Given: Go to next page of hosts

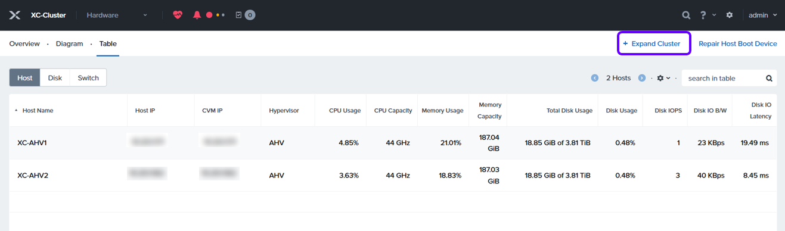Looking at the screenshot, I should 642,78.
